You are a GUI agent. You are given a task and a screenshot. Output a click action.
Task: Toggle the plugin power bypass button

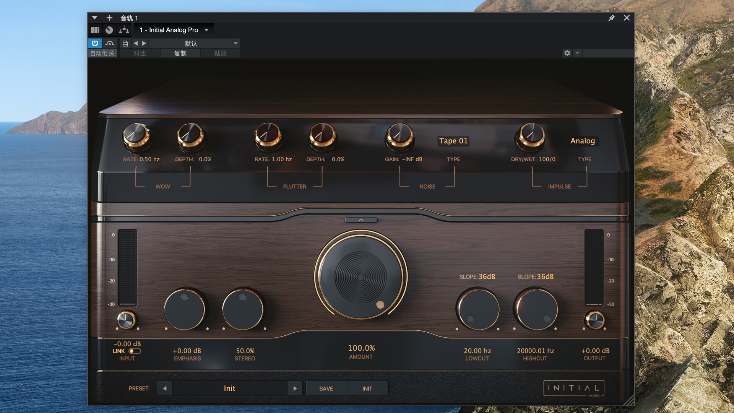point(95,43)
